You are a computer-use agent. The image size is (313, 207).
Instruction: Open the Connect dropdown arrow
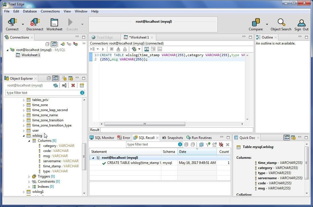23,24
